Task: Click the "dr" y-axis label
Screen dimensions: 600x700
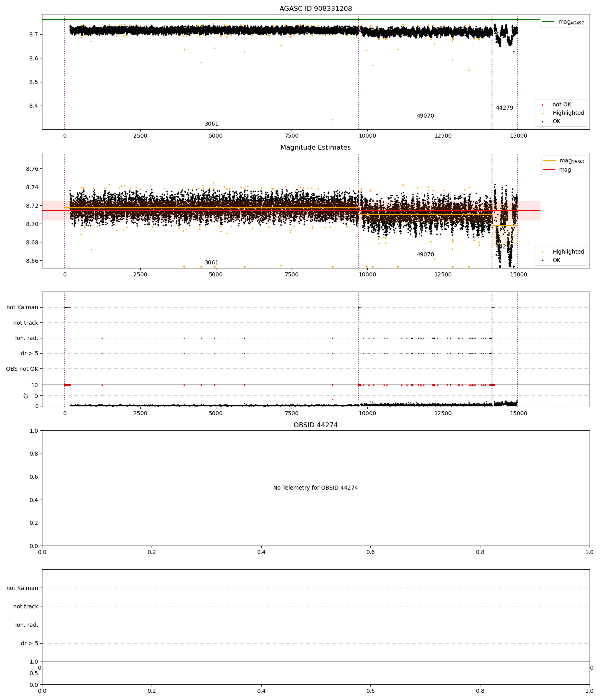Action: tap(26, 396)
